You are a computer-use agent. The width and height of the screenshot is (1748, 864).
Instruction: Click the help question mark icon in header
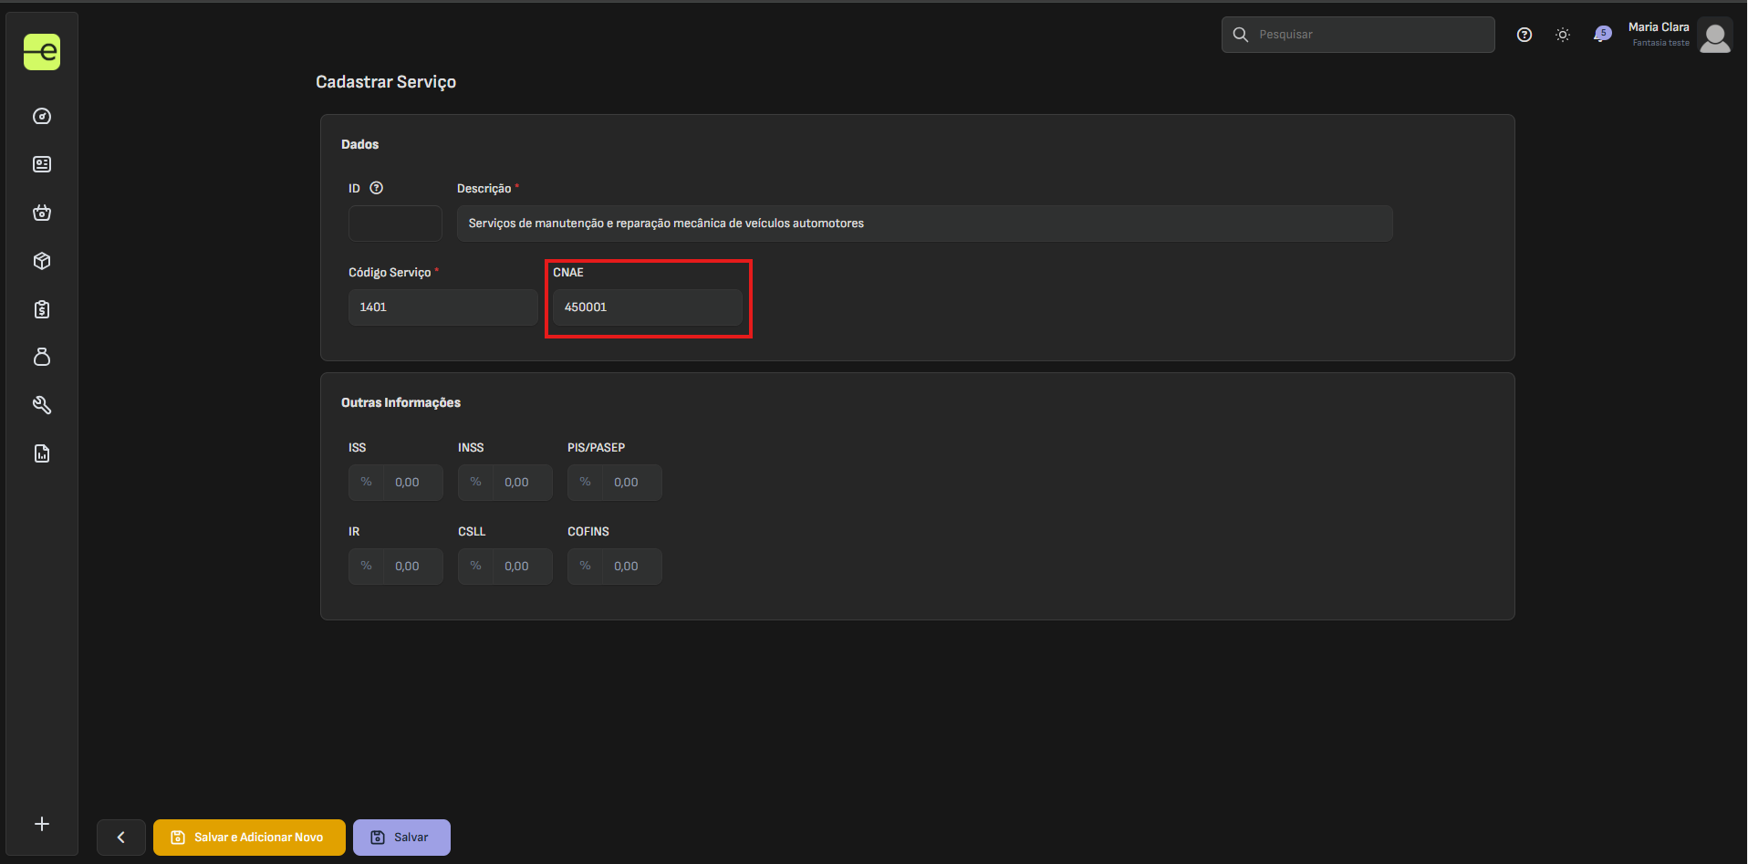pos(1524,35)
